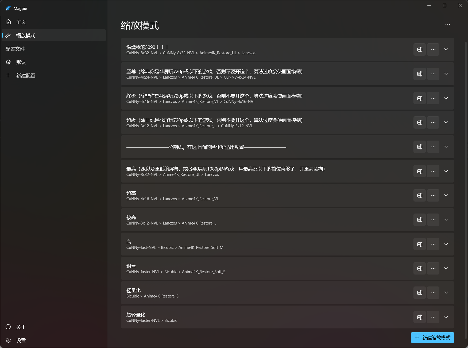Expand the 至尊 scaling mode row
This screenshot has width=468, height=348.
[446, 74]
